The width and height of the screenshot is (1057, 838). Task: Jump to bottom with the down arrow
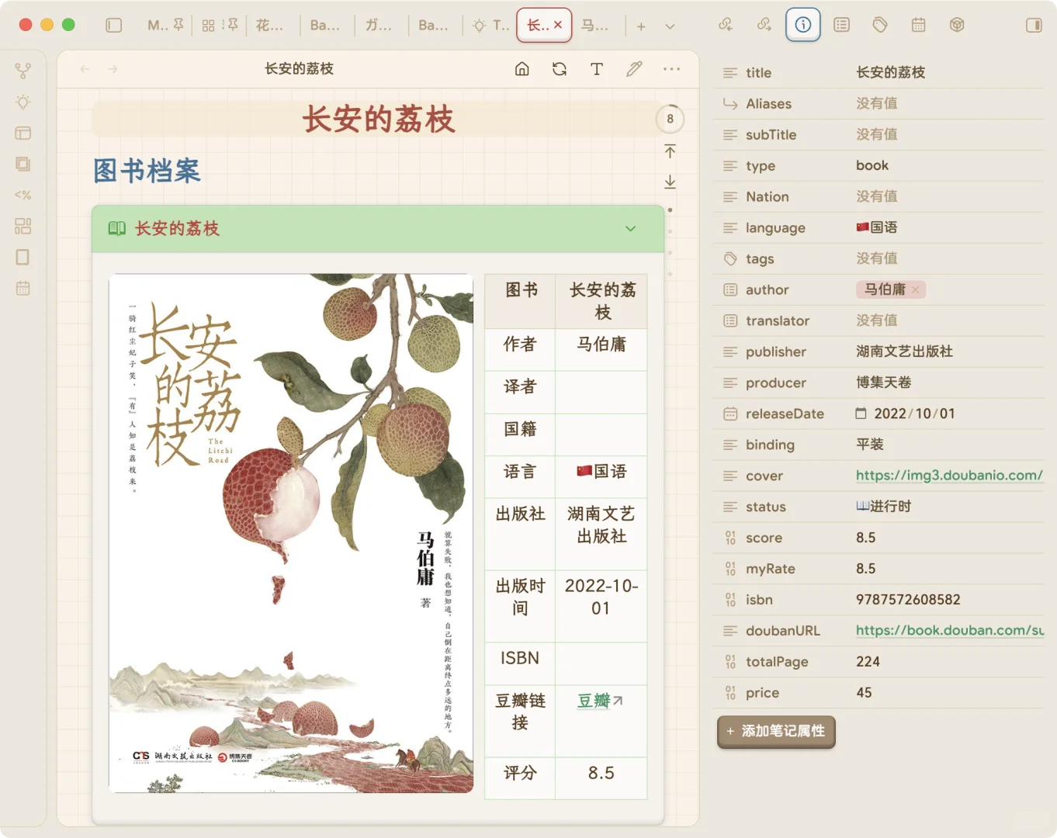pyautogui.click(x=671, y=182)
